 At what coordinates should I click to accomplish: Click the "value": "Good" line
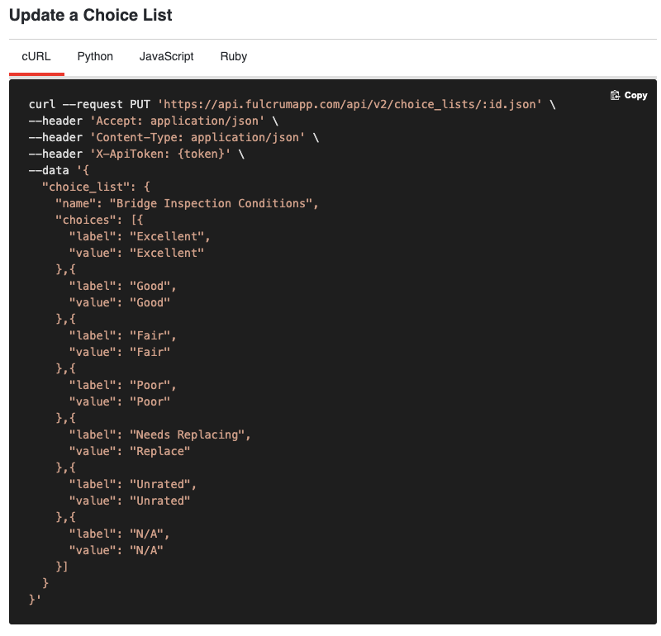[120, 302]
